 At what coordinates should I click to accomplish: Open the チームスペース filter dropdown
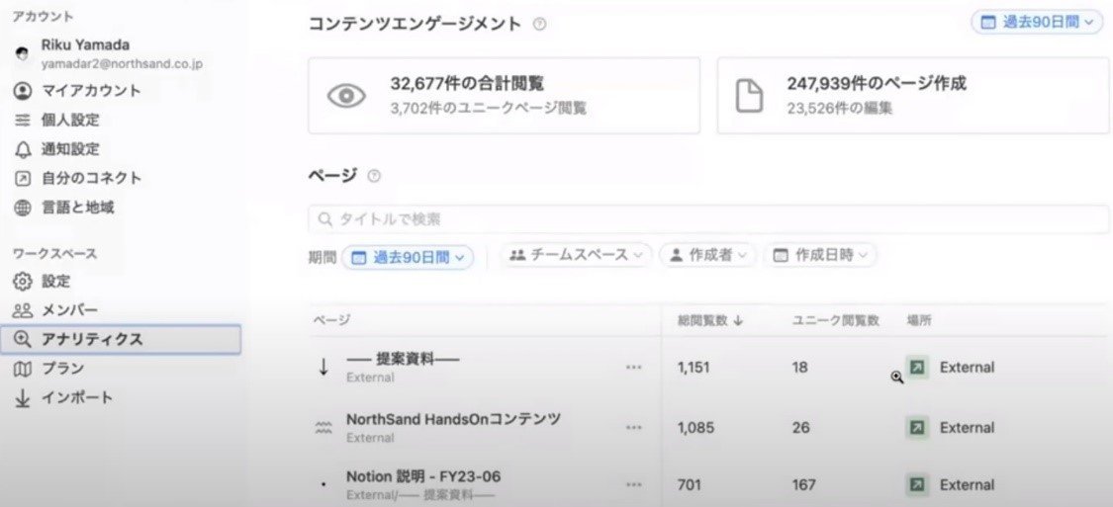[577, 255]
